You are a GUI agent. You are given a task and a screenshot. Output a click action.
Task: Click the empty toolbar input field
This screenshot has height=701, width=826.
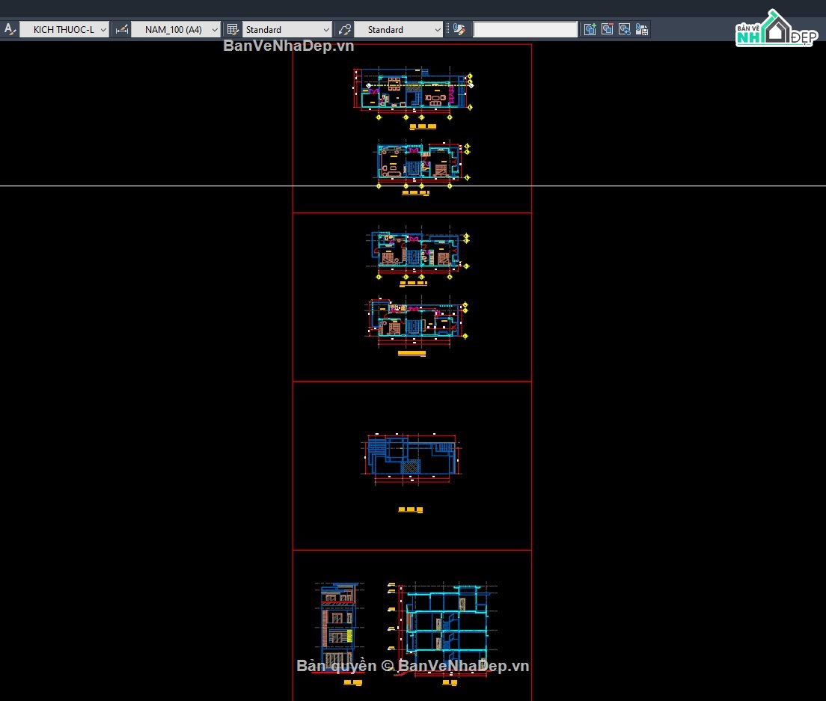525,29
